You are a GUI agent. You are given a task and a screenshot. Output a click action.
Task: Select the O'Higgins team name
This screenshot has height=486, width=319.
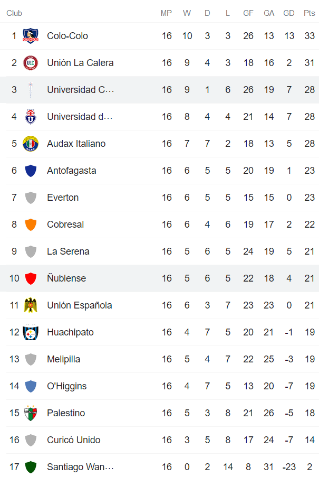pos(67,386)
